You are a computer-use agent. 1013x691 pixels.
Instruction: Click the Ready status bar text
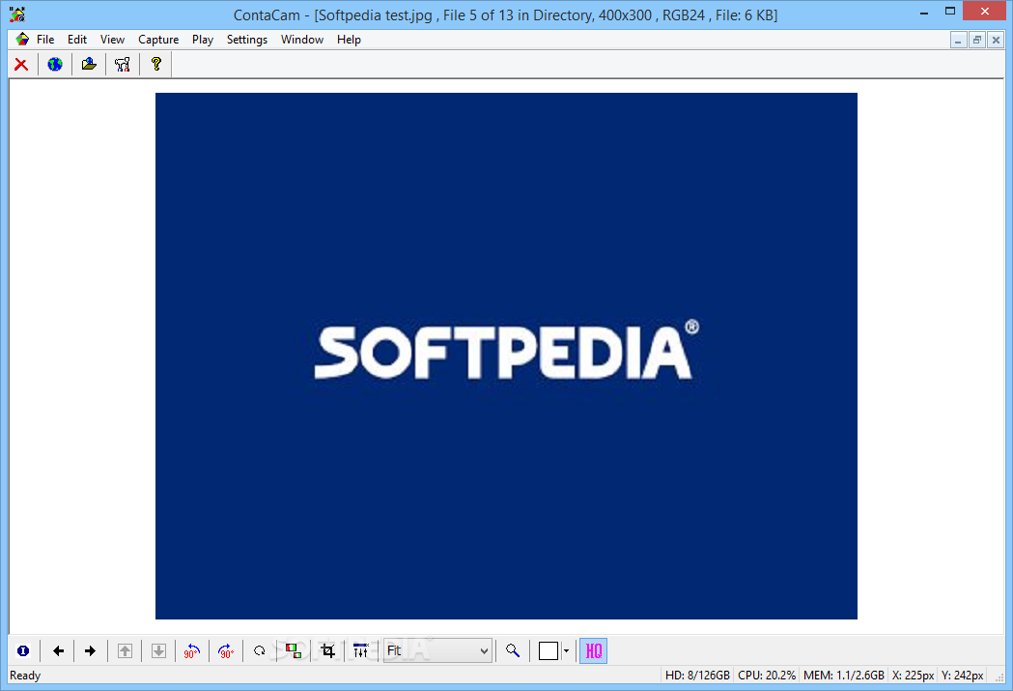tap(25, 676)
